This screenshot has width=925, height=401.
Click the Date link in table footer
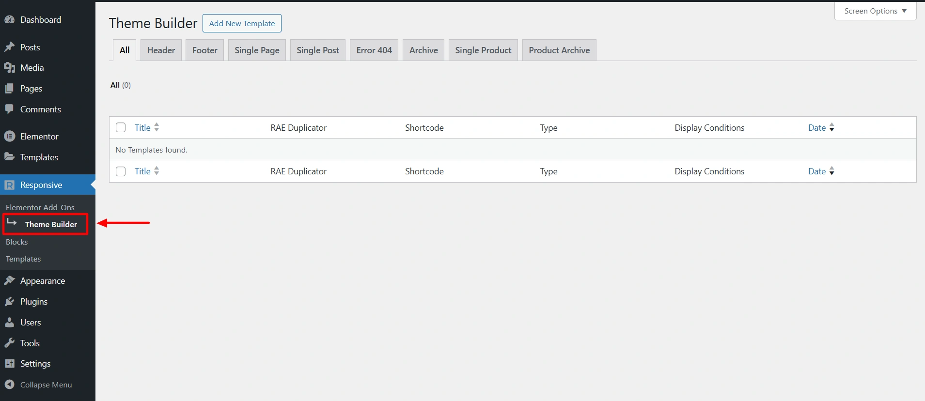[817, 171]
